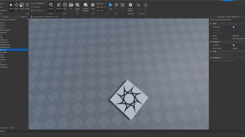The height and width of the screenshot is (137, 245).
Task: Select the highlighted Welcome script row
Action: (x=14, y=50)
